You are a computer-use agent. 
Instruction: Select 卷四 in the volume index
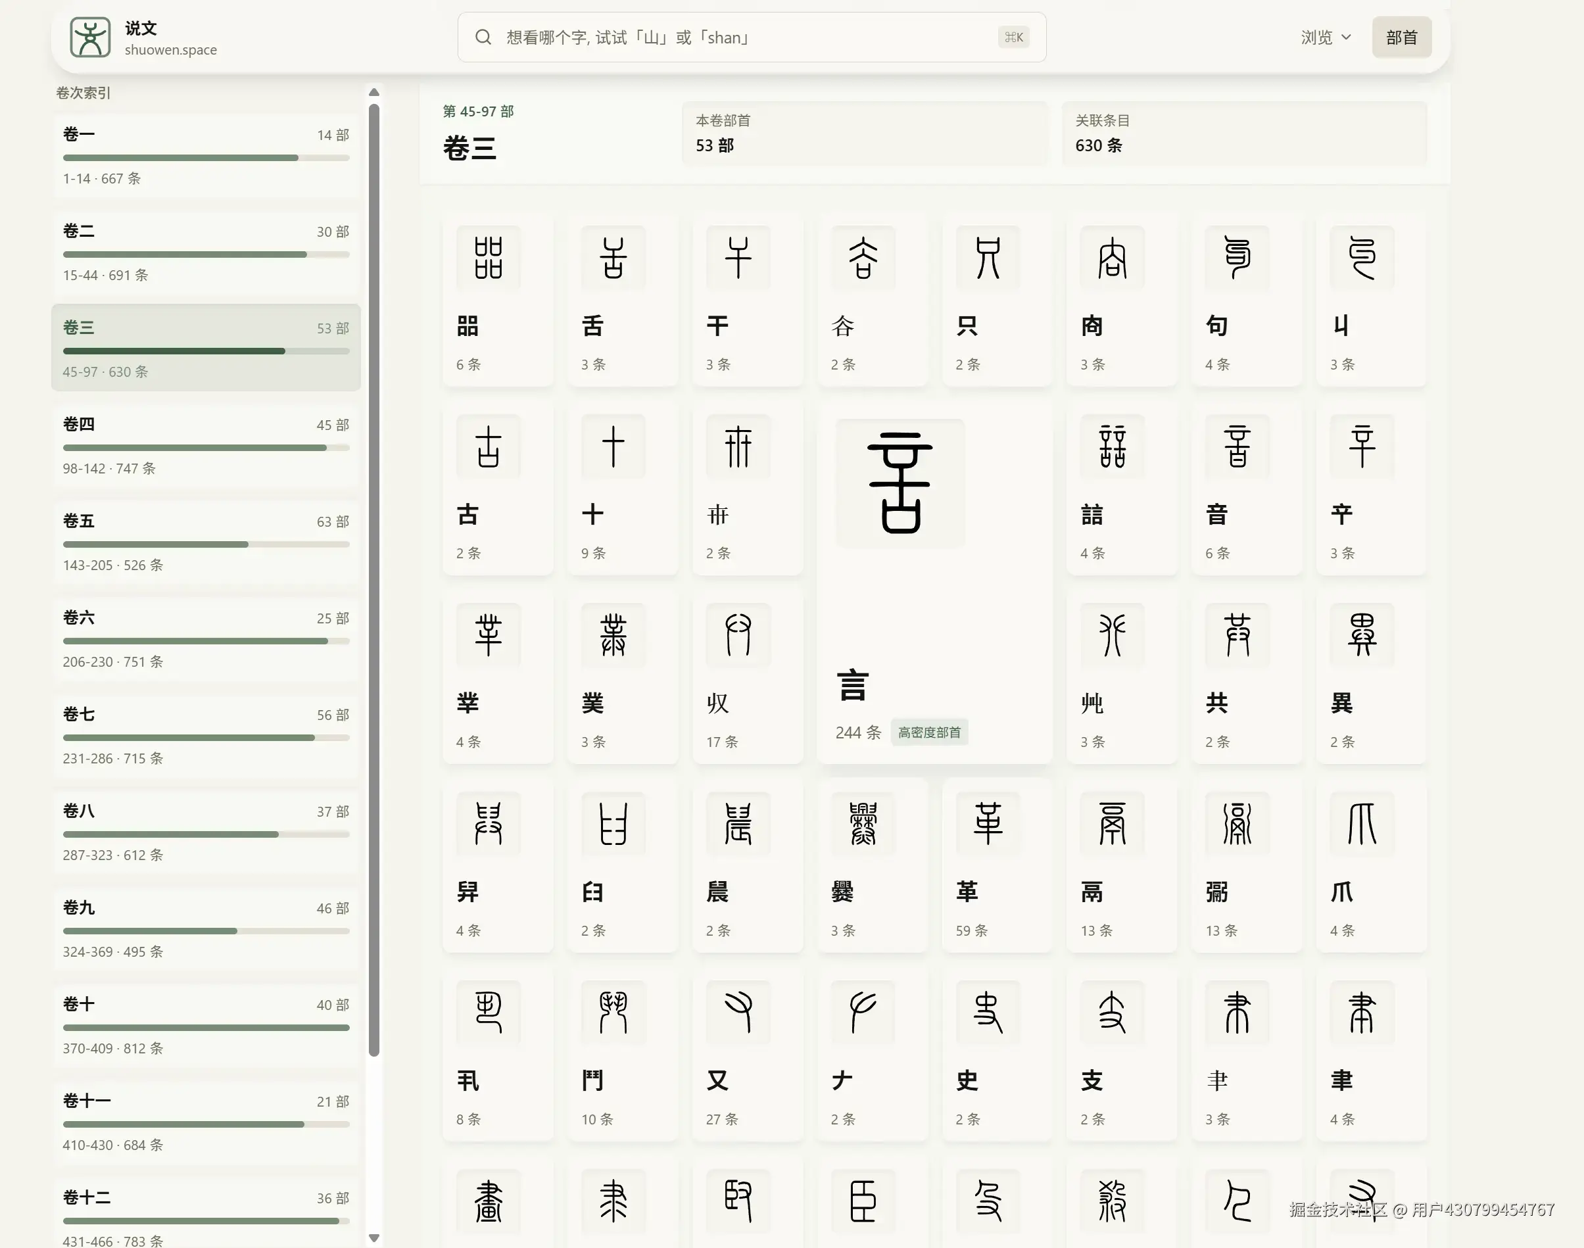click(x=206, y=445)
